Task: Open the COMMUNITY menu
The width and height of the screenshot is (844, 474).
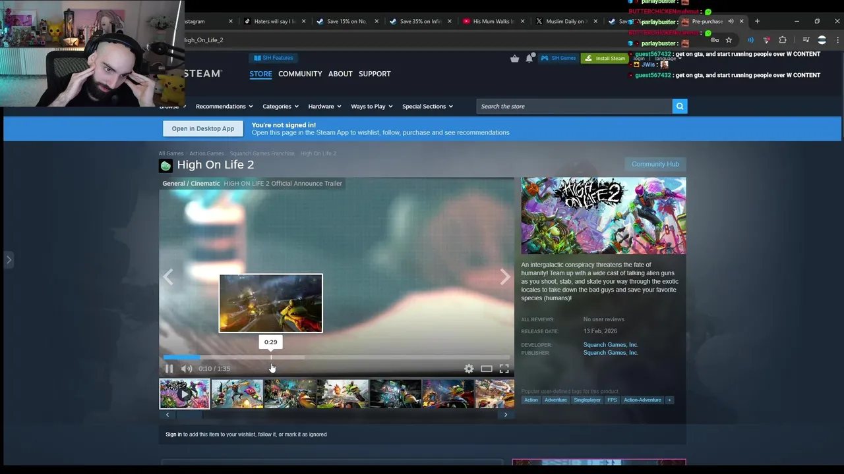Action: [300, 74]
